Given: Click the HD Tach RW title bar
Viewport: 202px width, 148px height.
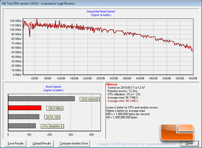Looking at the screenshot, I should (101, 3).
